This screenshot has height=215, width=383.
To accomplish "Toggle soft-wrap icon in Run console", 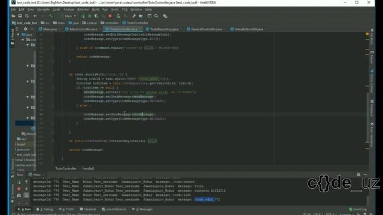I will pos(26,195).
